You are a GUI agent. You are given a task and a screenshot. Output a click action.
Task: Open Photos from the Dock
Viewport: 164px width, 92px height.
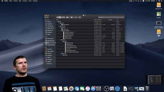coord(71,89)
